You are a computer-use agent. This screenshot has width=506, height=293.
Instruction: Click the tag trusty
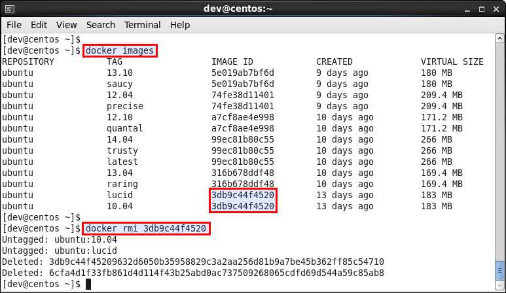tap(122, 151)
